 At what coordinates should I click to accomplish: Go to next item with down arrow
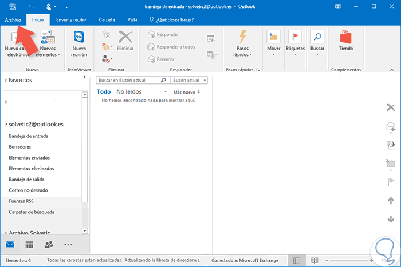[x=391, y=219]
